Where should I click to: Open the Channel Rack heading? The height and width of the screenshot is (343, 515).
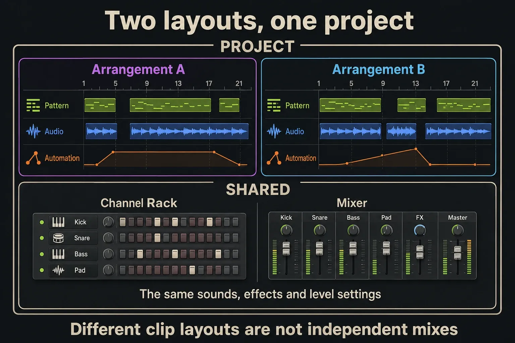[139, 203]
